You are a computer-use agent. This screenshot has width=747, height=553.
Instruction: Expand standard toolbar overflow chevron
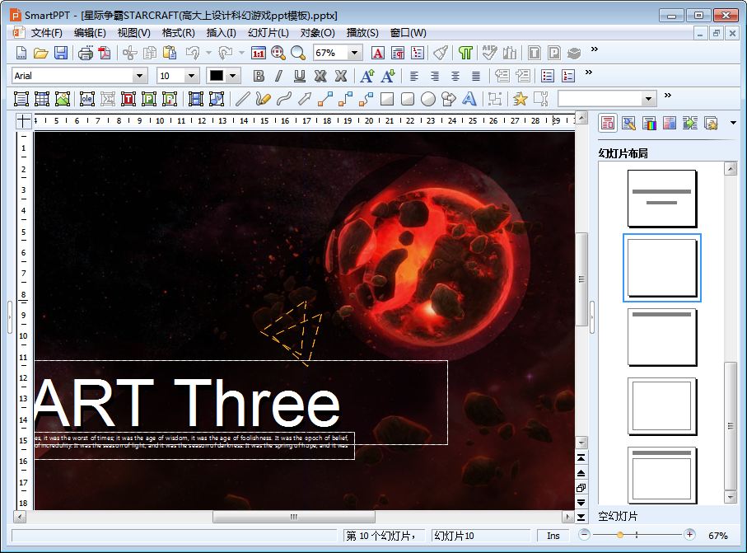[x=594, y=49]
